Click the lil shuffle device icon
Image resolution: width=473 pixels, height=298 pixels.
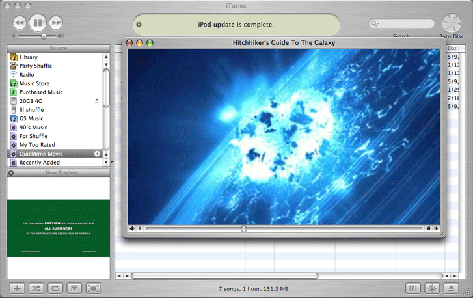[x=14, y=109]
